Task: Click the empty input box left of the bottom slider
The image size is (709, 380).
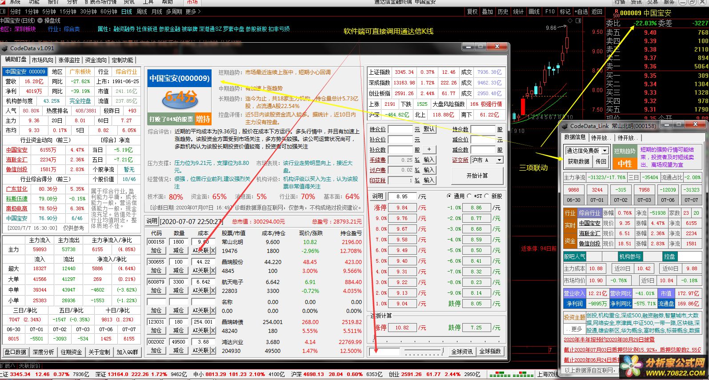Action: tap(385, 352)
